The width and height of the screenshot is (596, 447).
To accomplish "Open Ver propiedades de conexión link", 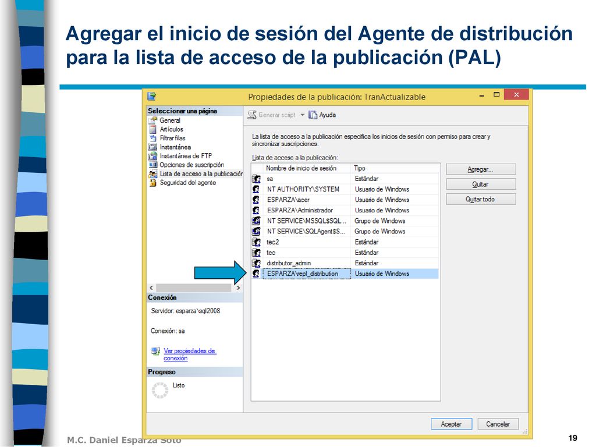I will (x=189, y=354).
